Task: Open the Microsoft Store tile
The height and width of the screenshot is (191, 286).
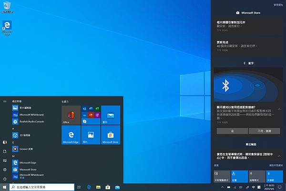Action: click(111, 135)
